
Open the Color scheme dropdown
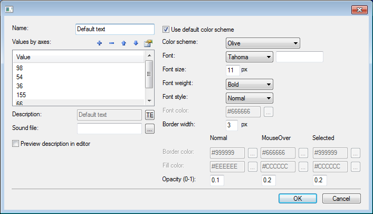point(263,43)
